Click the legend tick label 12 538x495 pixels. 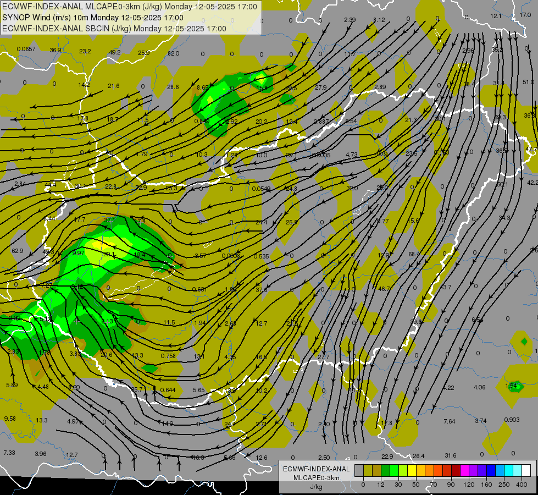coord(380,485)
